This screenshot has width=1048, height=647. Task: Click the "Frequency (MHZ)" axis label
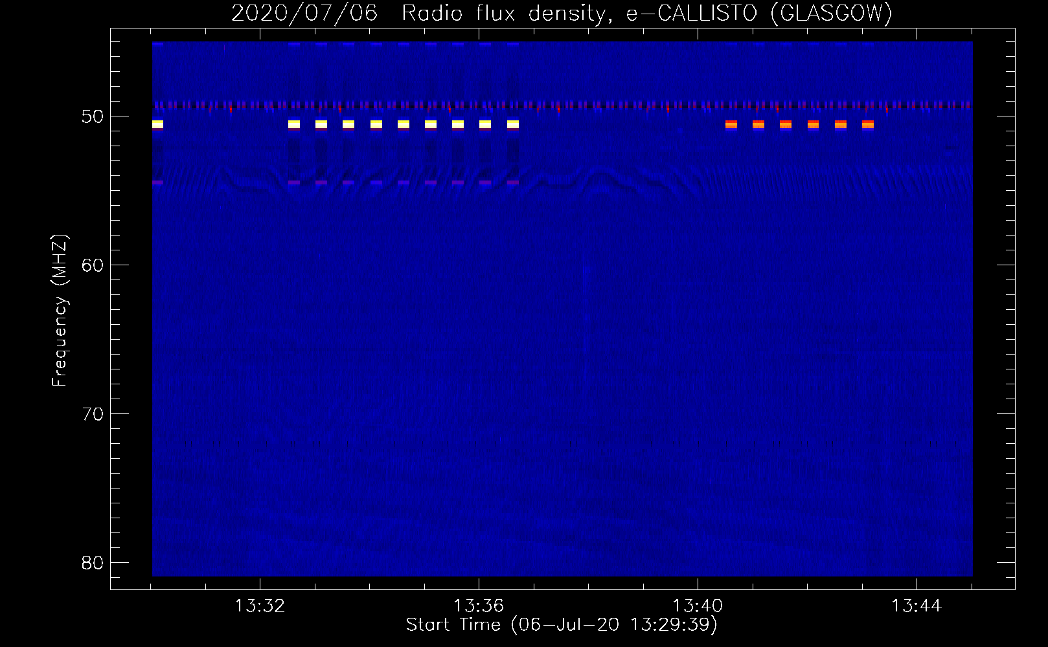click(x=60, y=311)
